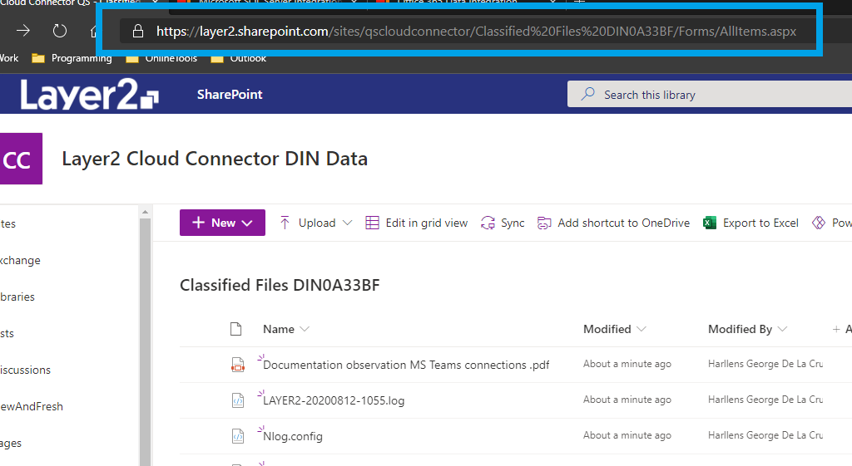The image size is (852, 466).
Task: Click the browser forward arrow
Action: pos(23,32)
